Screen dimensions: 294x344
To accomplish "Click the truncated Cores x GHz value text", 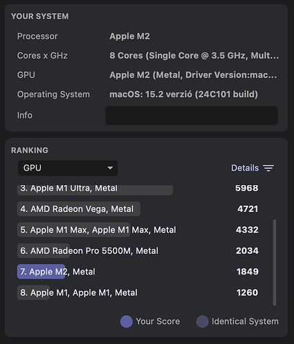I will pos(194,56).
